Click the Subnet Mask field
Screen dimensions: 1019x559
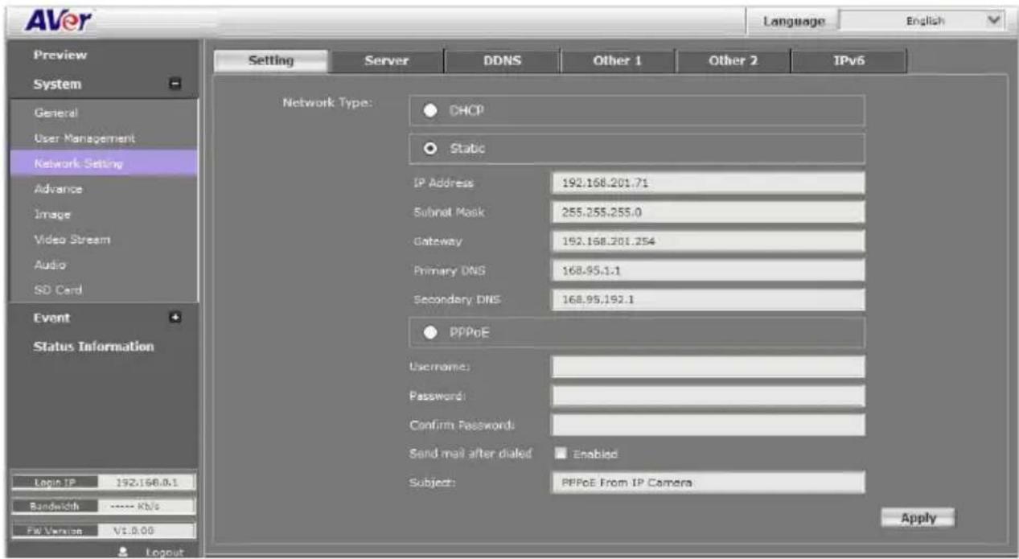coord(708,212)
